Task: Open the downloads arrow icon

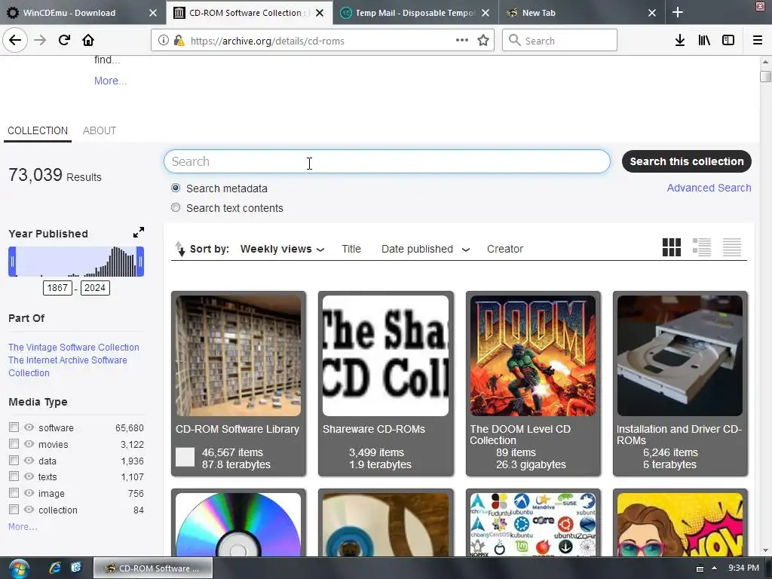Action: (679, 41)
